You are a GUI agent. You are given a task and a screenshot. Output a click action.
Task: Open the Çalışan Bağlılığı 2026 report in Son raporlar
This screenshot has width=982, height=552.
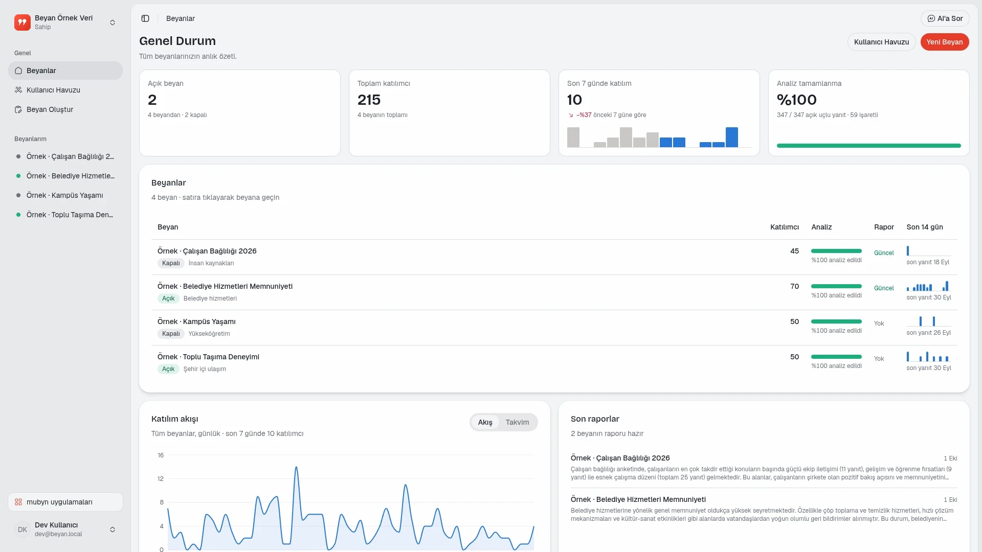coord(764,468)
